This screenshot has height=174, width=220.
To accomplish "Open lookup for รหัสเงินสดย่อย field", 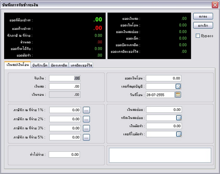I will pos(179,118).
